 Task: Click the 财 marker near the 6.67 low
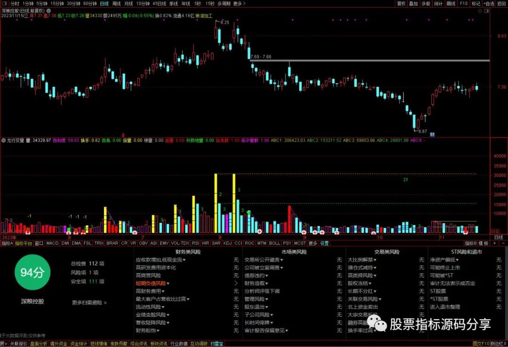pos(432,134)
